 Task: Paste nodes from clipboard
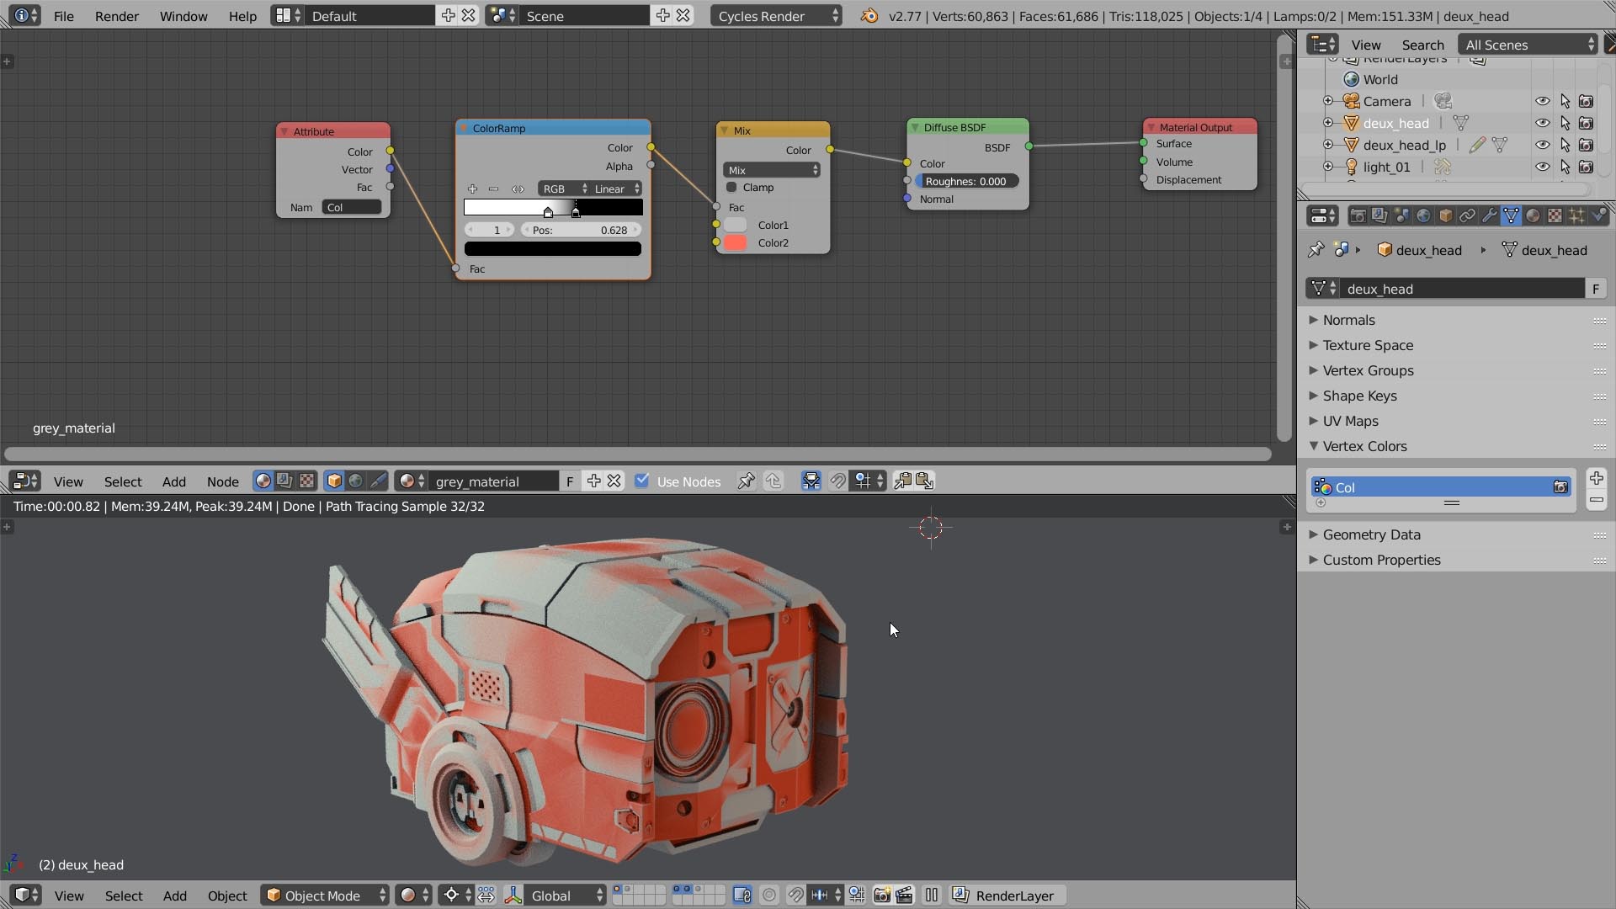point(924,481)
